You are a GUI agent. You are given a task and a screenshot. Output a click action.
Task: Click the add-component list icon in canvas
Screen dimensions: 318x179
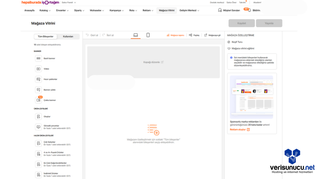[x=153, y=130]
